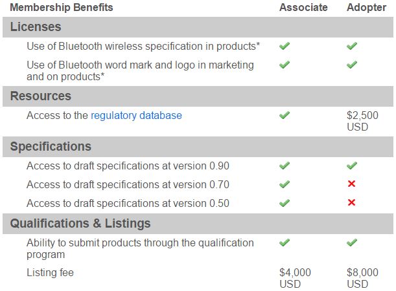Click Associate checkmark for qualification program
The width and height of the screenshot is (396, 291).
(x=284, y=242)
